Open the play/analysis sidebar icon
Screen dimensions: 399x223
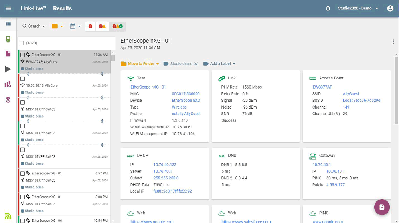[x=8, y=69]
